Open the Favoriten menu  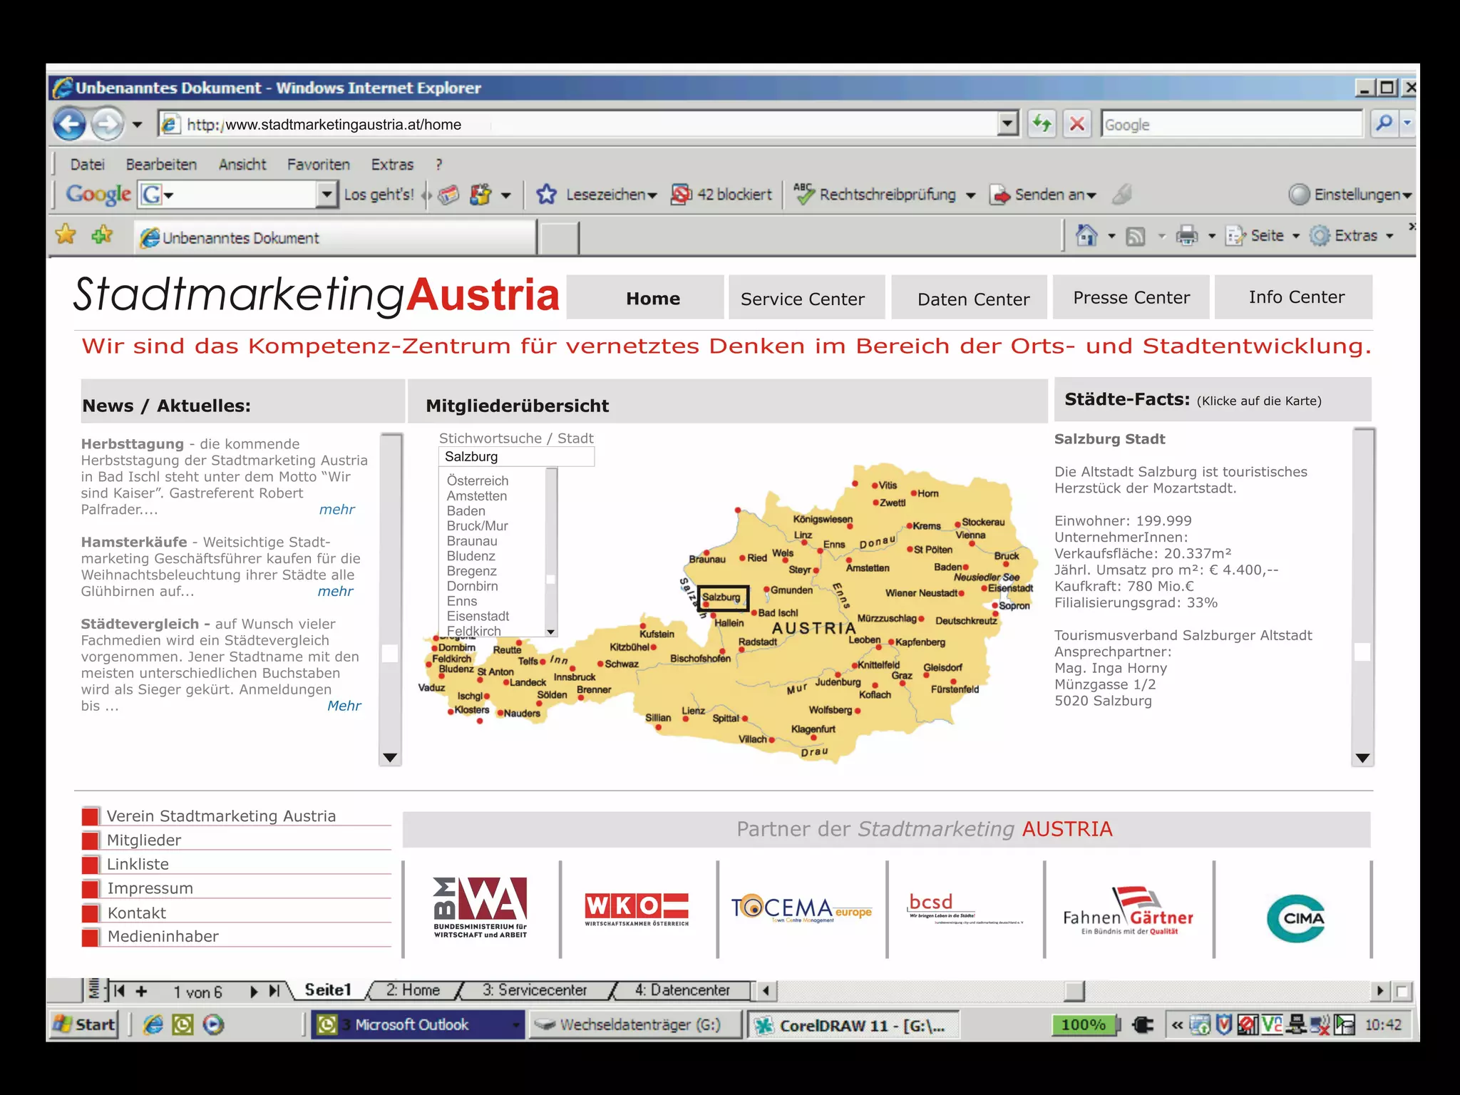coord(318,165)
